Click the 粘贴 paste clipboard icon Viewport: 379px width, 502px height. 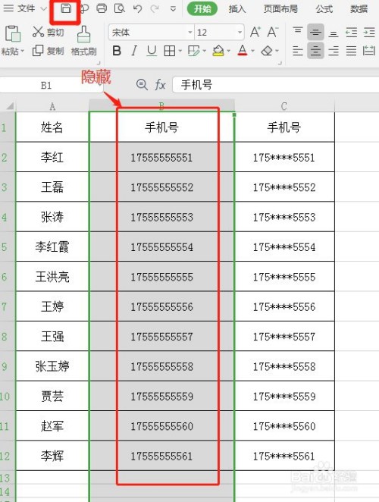[x=13, y=34]
